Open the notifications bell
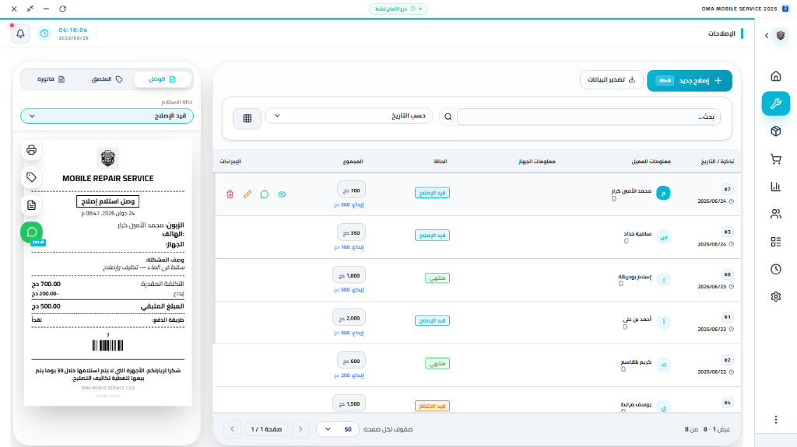Screen dimensions: 797x447 click(20, 33)
